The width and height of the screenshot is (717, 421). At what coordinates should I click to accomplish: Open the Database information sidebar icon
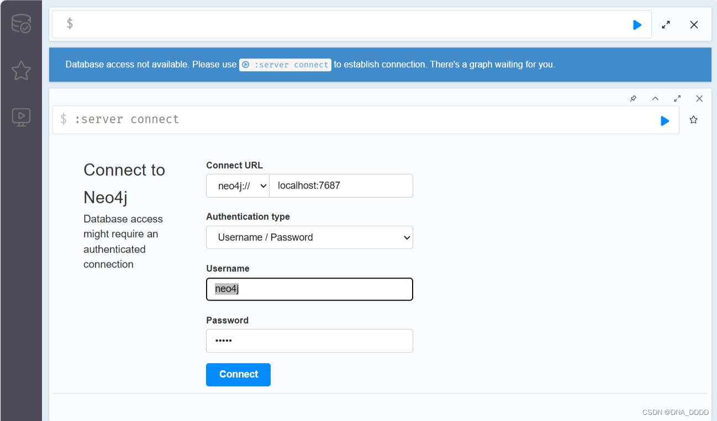pyautogui.click(x=20, y=24)
